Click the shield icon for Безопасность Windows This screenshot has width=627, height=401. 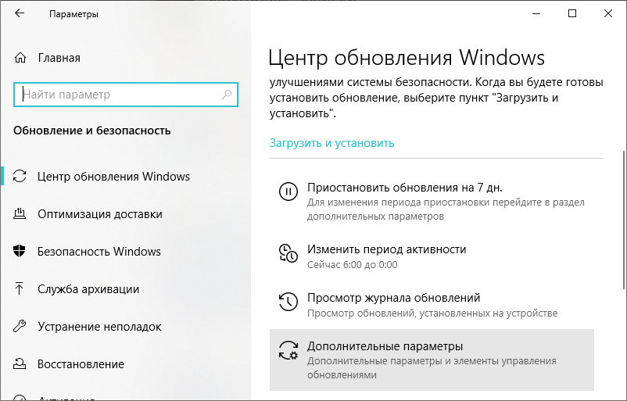click(x=20, y=251)
